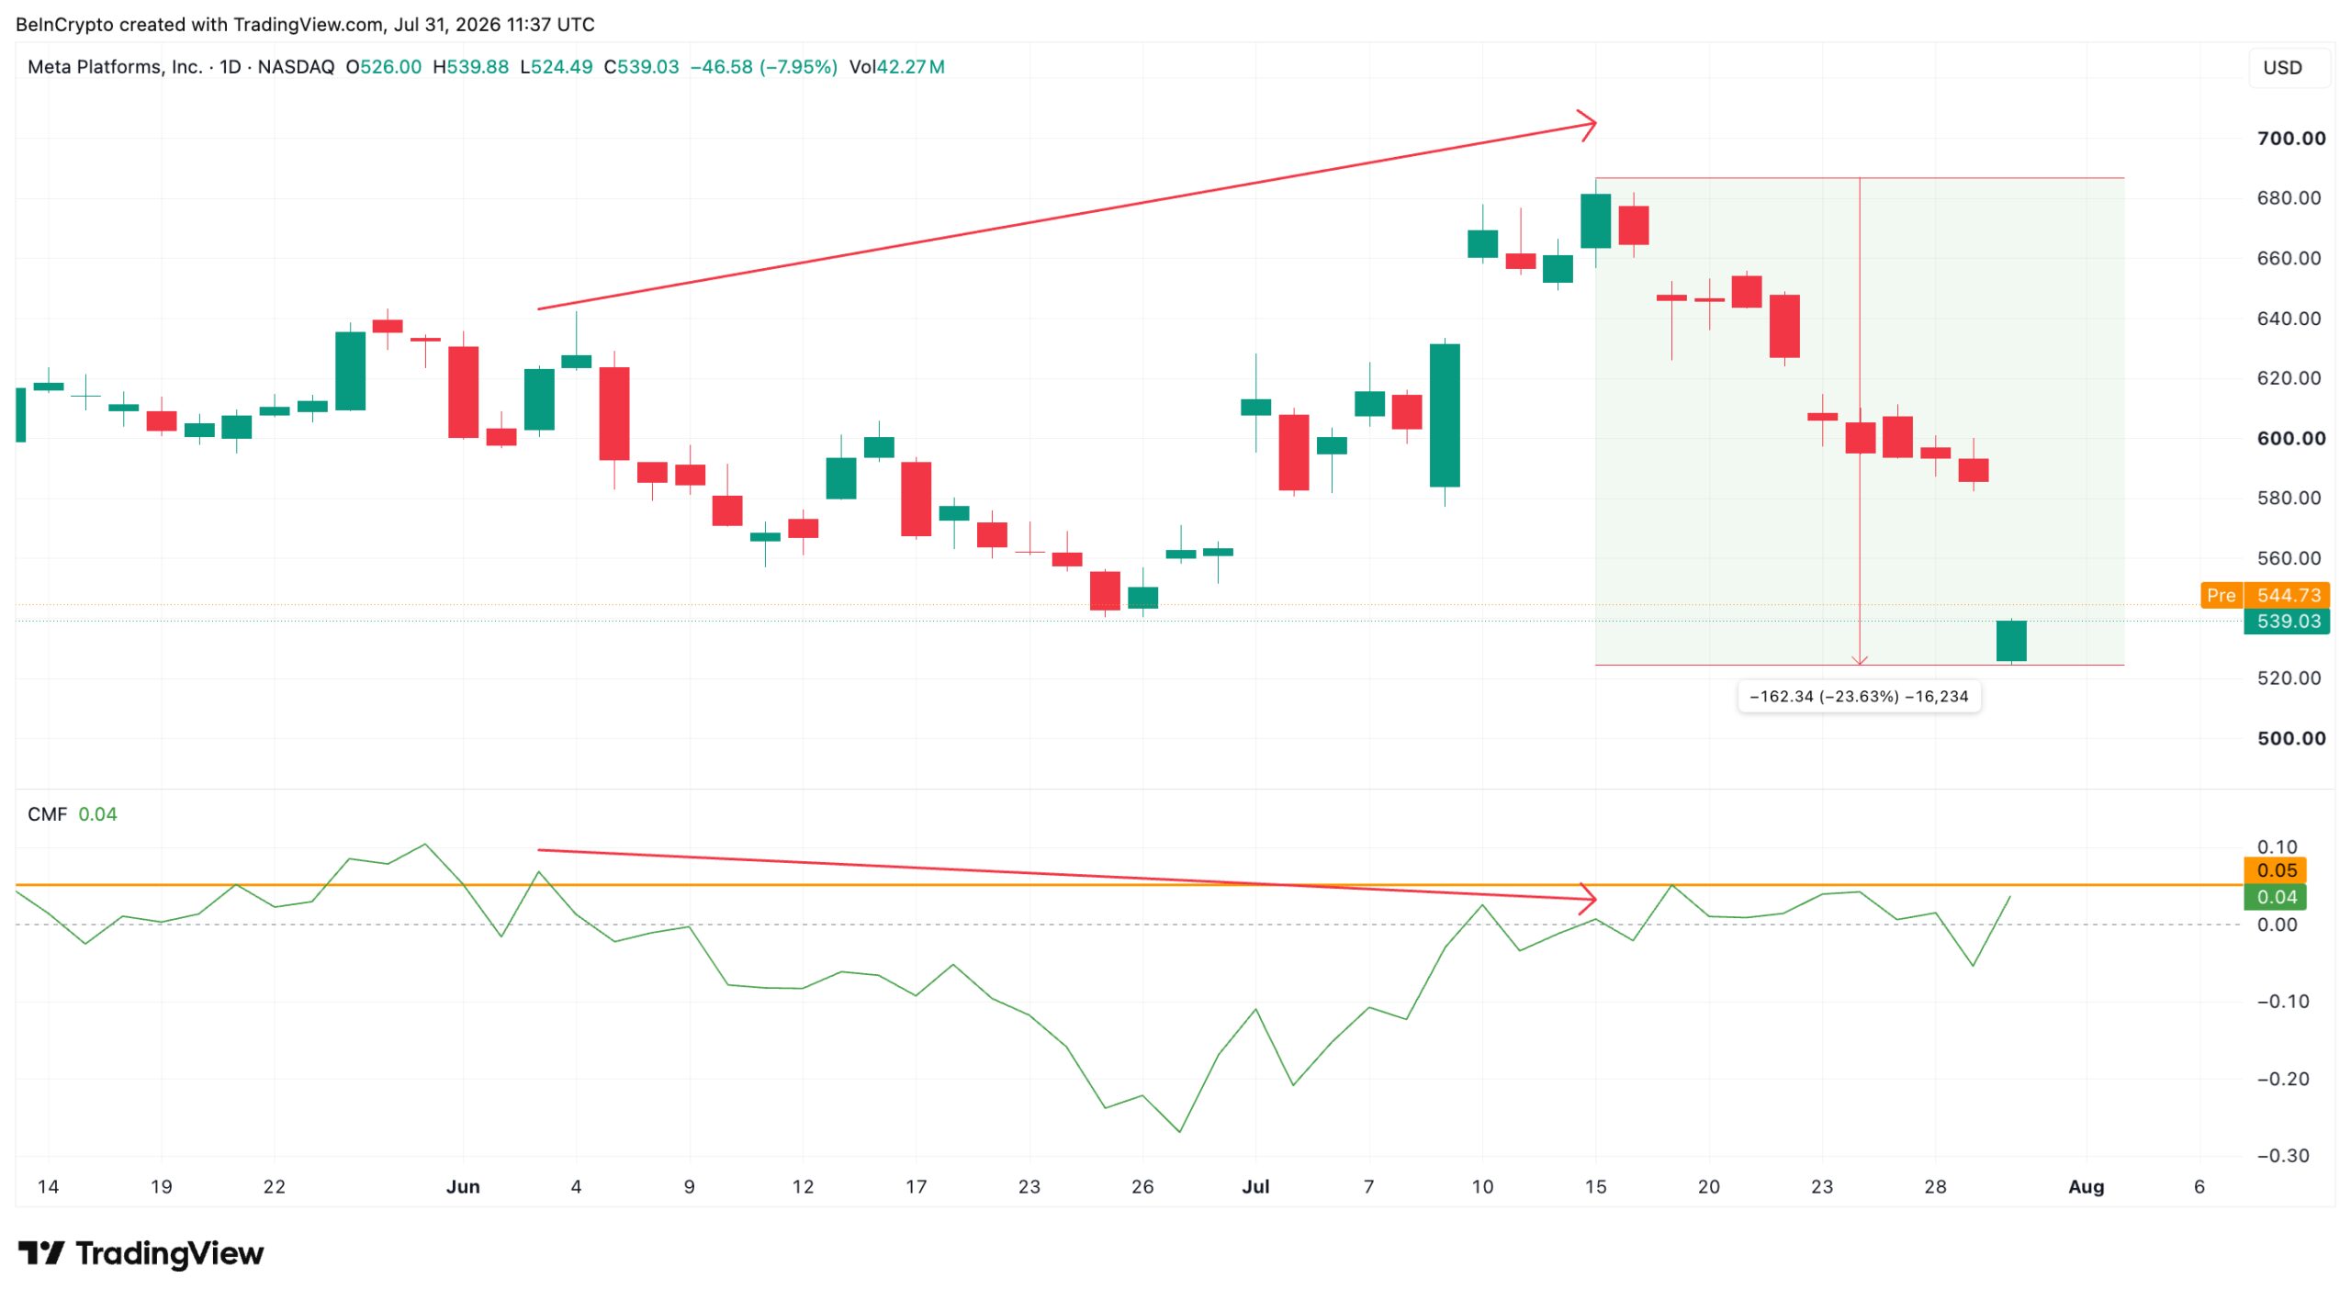Click the 700.00 price axis label
This screenshot has height=1300, width=2351.
click(2290, 139)
